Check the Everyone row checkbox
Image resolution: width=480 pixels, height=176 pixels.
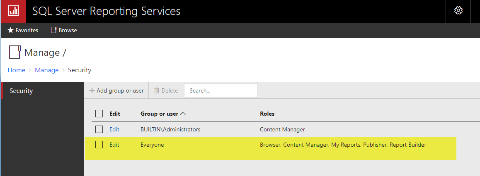coord(99,145)
